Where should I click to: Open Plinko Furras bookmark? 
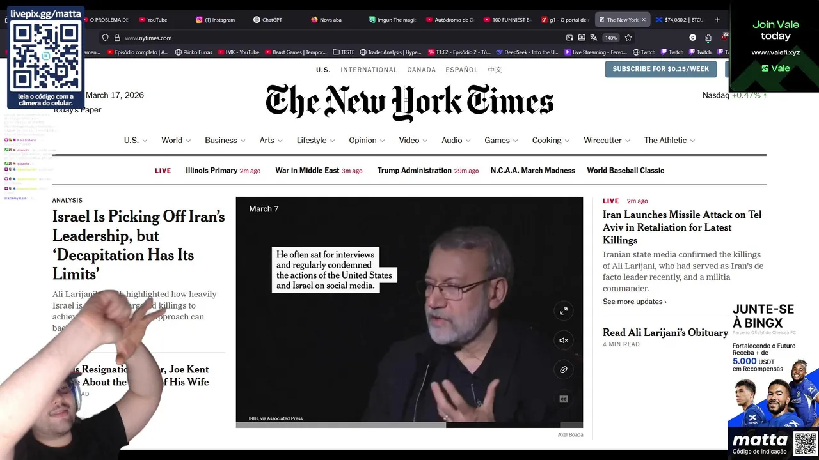pos(194,52)
